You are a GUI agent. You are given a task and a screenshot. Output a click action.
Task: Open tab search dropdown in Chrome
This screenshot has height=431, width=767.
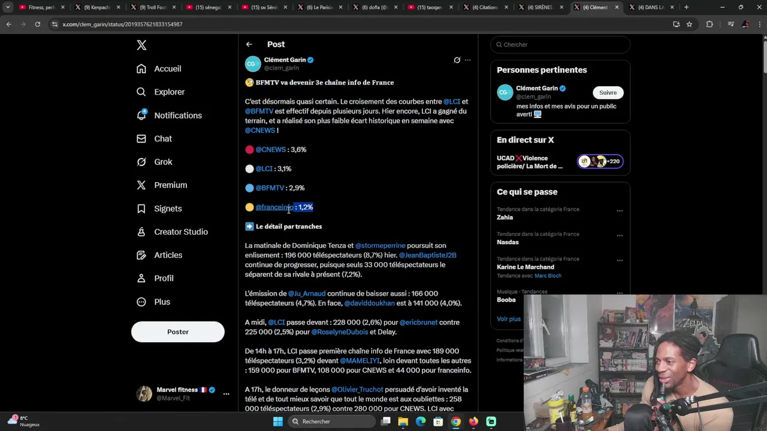point(8,7)
